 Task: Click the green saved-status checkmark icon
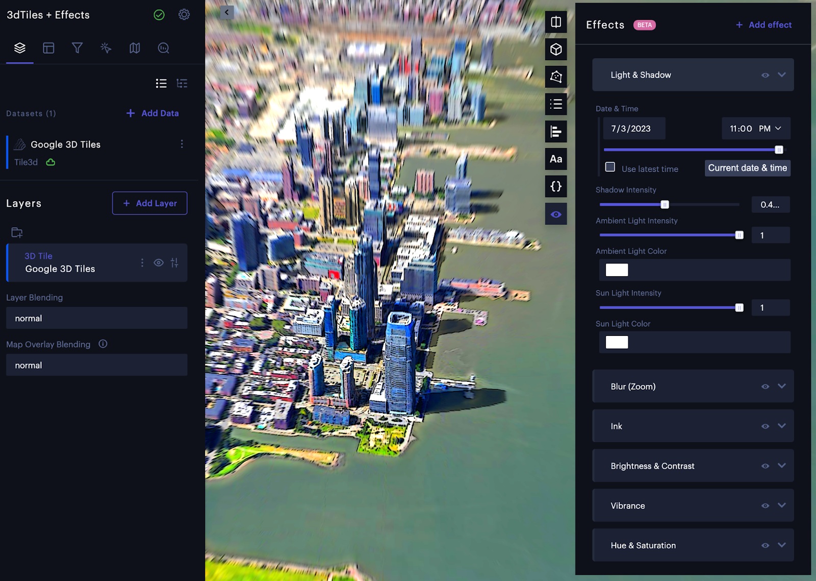159,15
